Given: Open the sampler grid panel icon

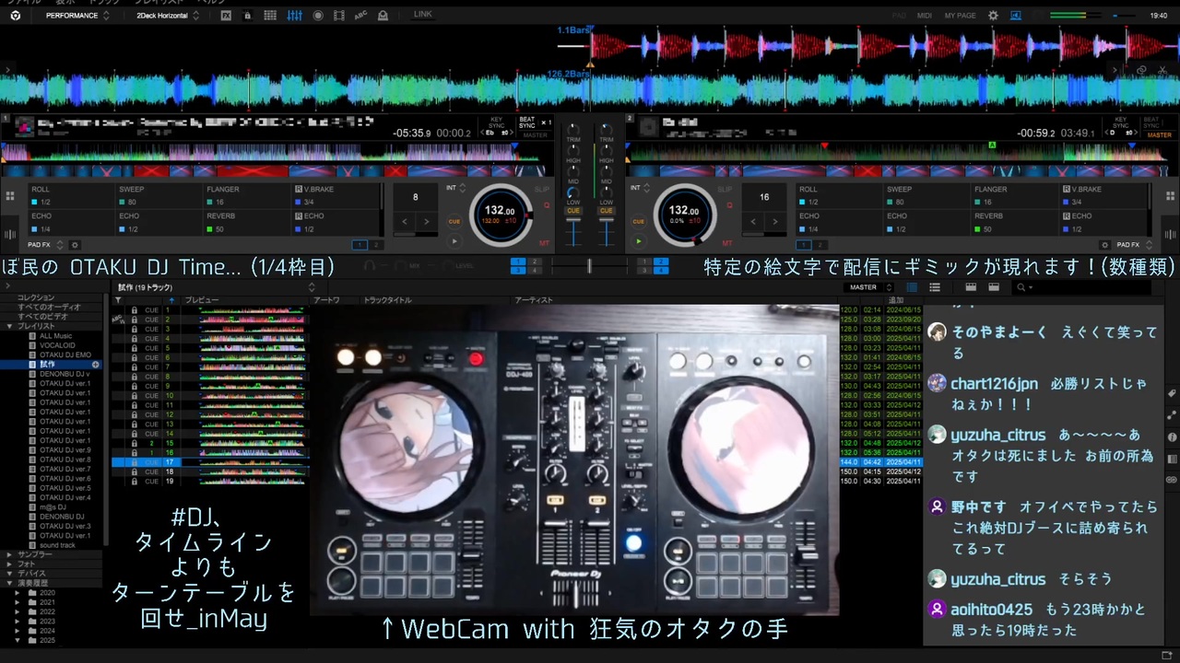Looking at the screenshot, I should tap(270, 16).
